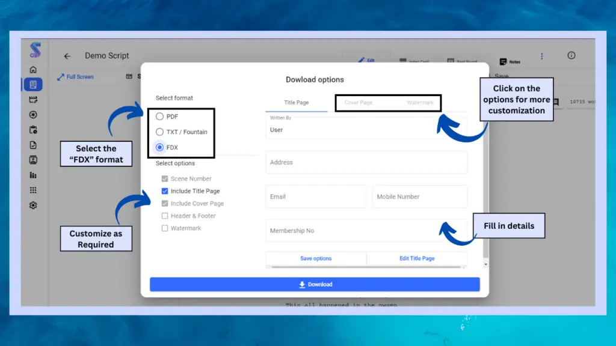Open the Beat Board view

pos(462,61)
